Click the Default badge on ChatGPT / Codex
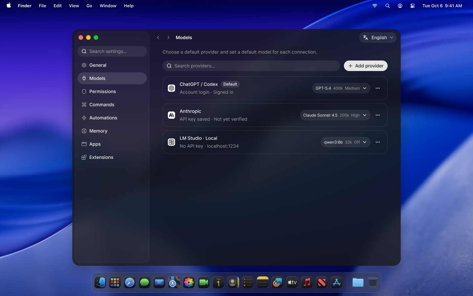 click(230, 84)
